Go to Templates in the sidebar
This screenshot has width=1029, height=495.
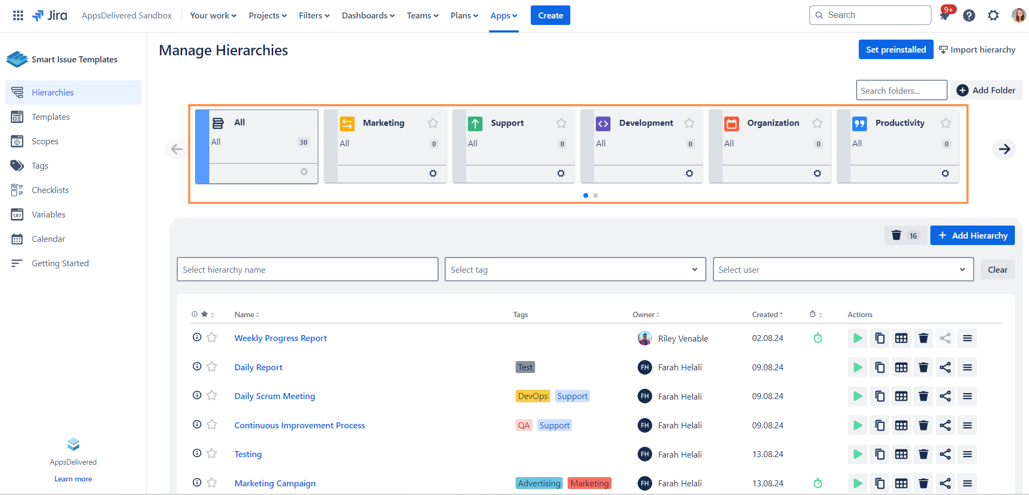(x=50, y=117)
